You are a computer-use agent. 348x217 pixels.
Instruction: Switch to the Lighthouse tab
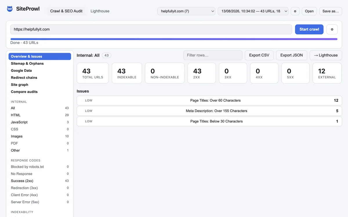(x=100, y=11)
